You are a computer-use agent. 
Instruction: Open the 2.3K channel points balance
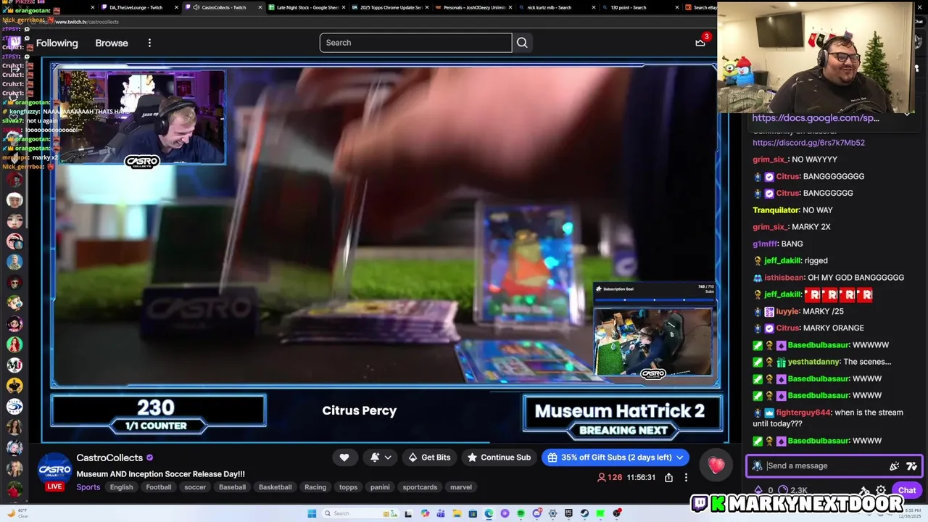pyautogui.click(x=793, y=491)
